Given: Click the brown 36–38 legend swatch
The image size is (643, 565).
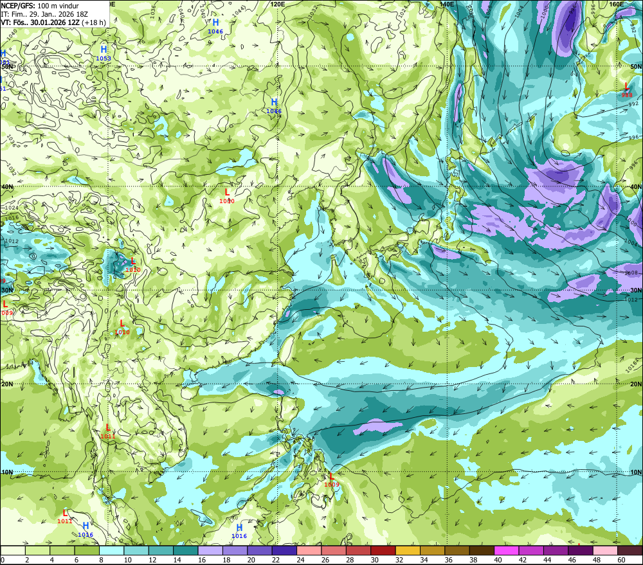Looking at the screenshot, I should pos(457,550).
